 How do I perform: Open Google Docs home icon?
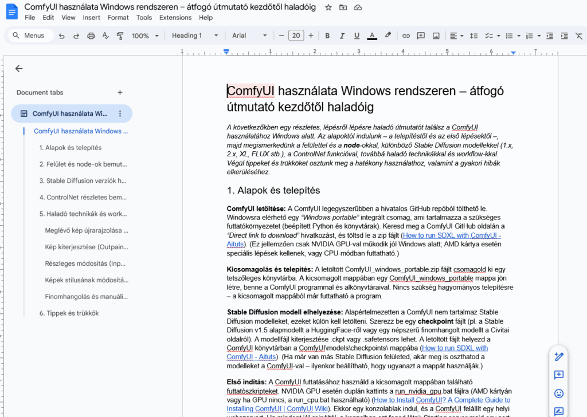pos(12,11)
